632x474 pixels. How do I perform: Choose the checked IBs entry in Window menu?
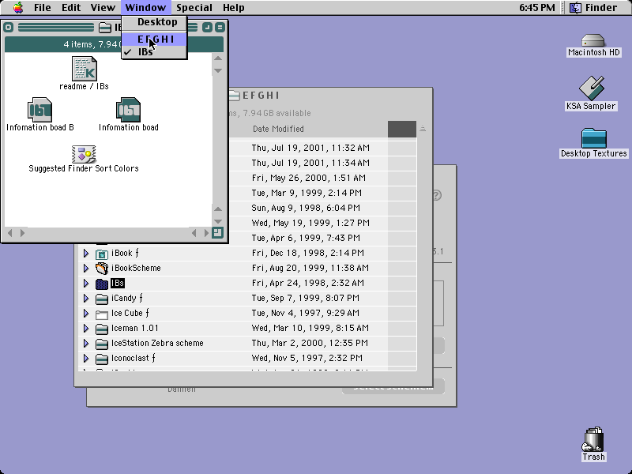[x=154, y=52]
